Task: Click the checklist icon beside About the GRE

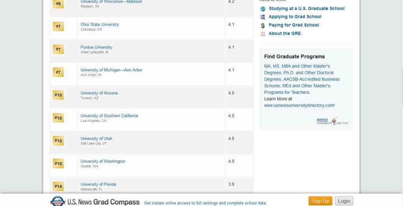Action: coord(262,34)
